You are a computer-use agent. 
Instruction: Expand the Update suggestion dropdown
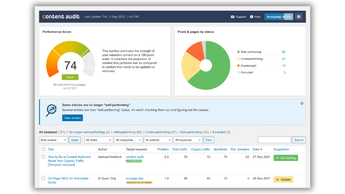pyautogui.click(x=283, y=179)
